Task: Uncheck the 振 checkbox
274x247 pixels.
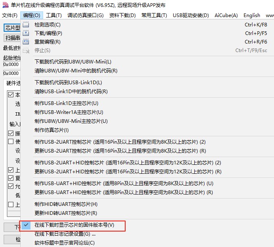Action: pos(11,133)
